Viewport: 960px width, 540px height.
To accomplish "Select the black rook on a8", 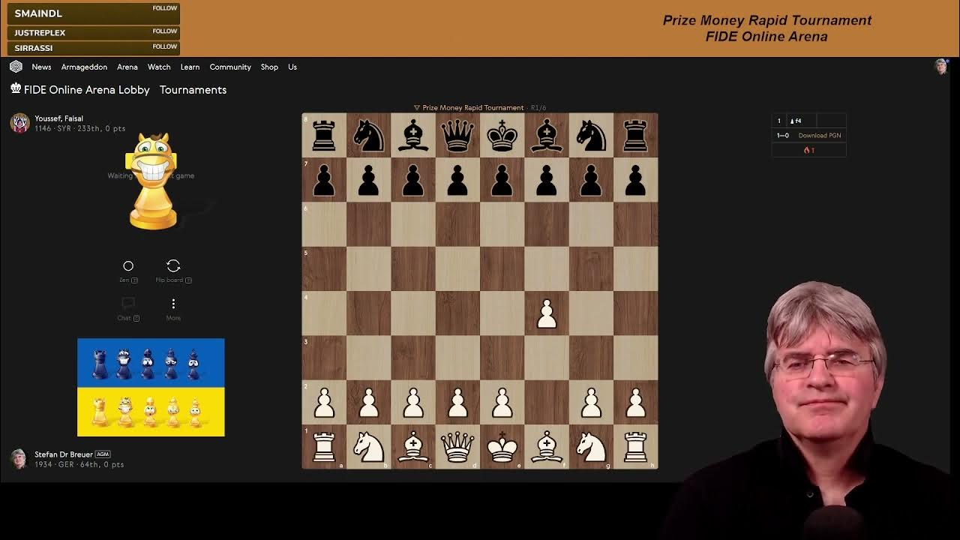I will [324, 136].
